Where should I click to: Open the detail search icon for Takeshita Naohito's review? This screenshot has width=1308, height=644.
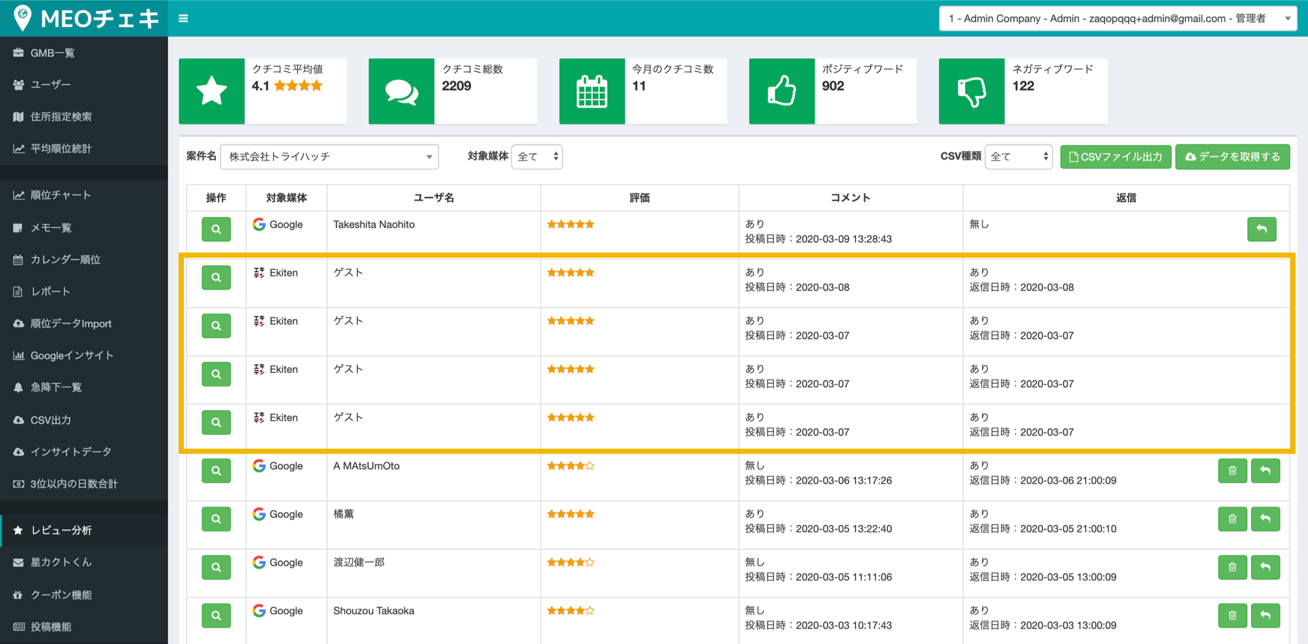click(216, 229)
